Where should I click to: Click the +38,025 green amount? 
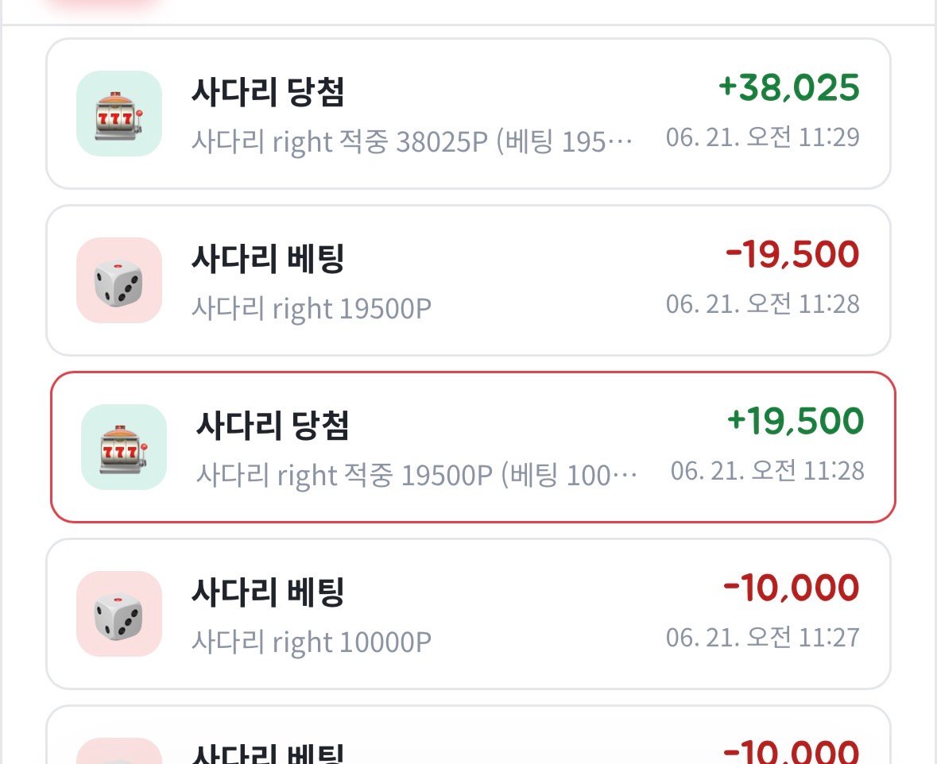(x=789, y=88)
